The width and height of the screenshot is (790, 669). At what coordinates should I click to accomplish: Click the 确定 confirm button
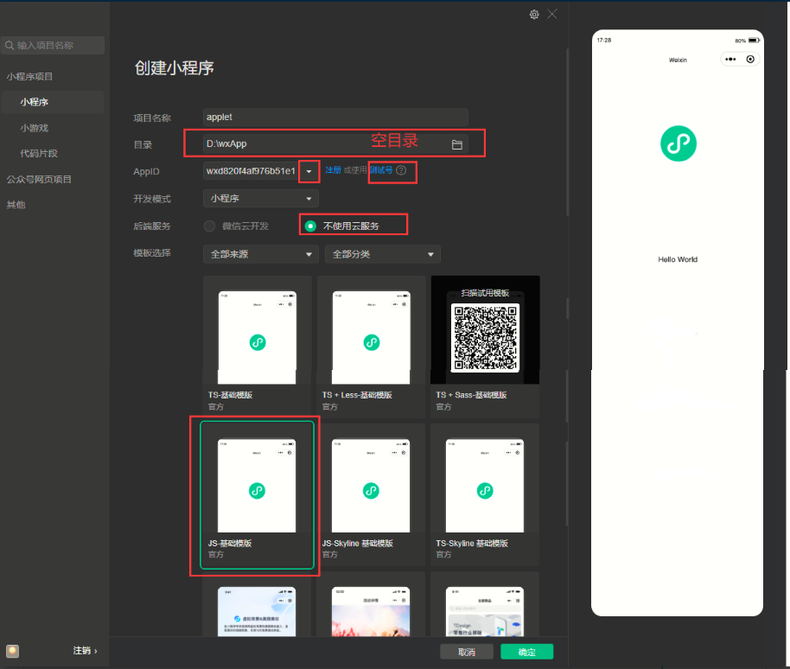[x=526, y=652]
